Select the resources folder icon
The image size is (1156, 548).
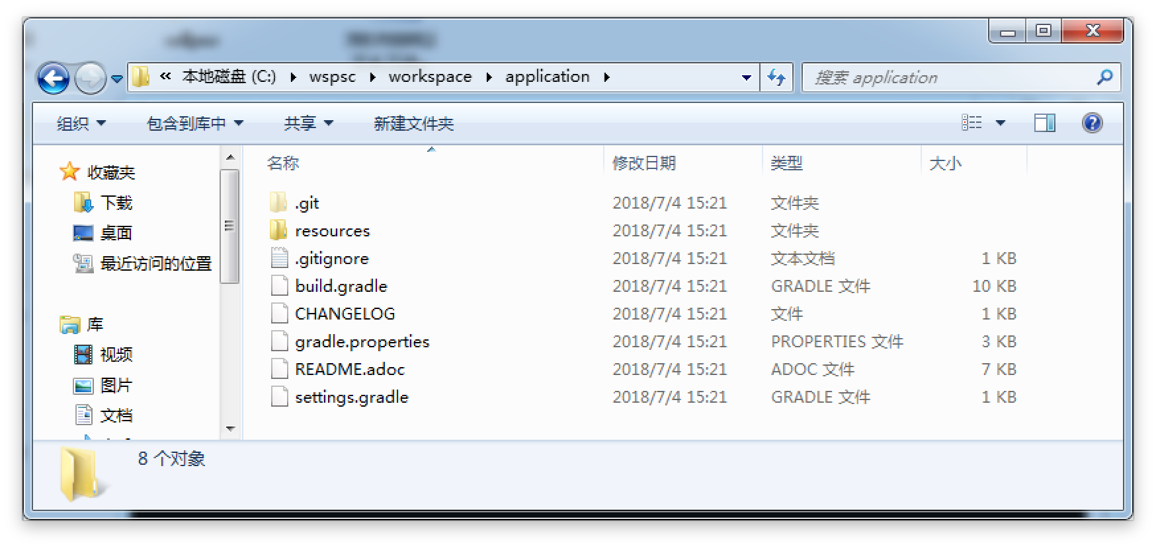point(278,230)
